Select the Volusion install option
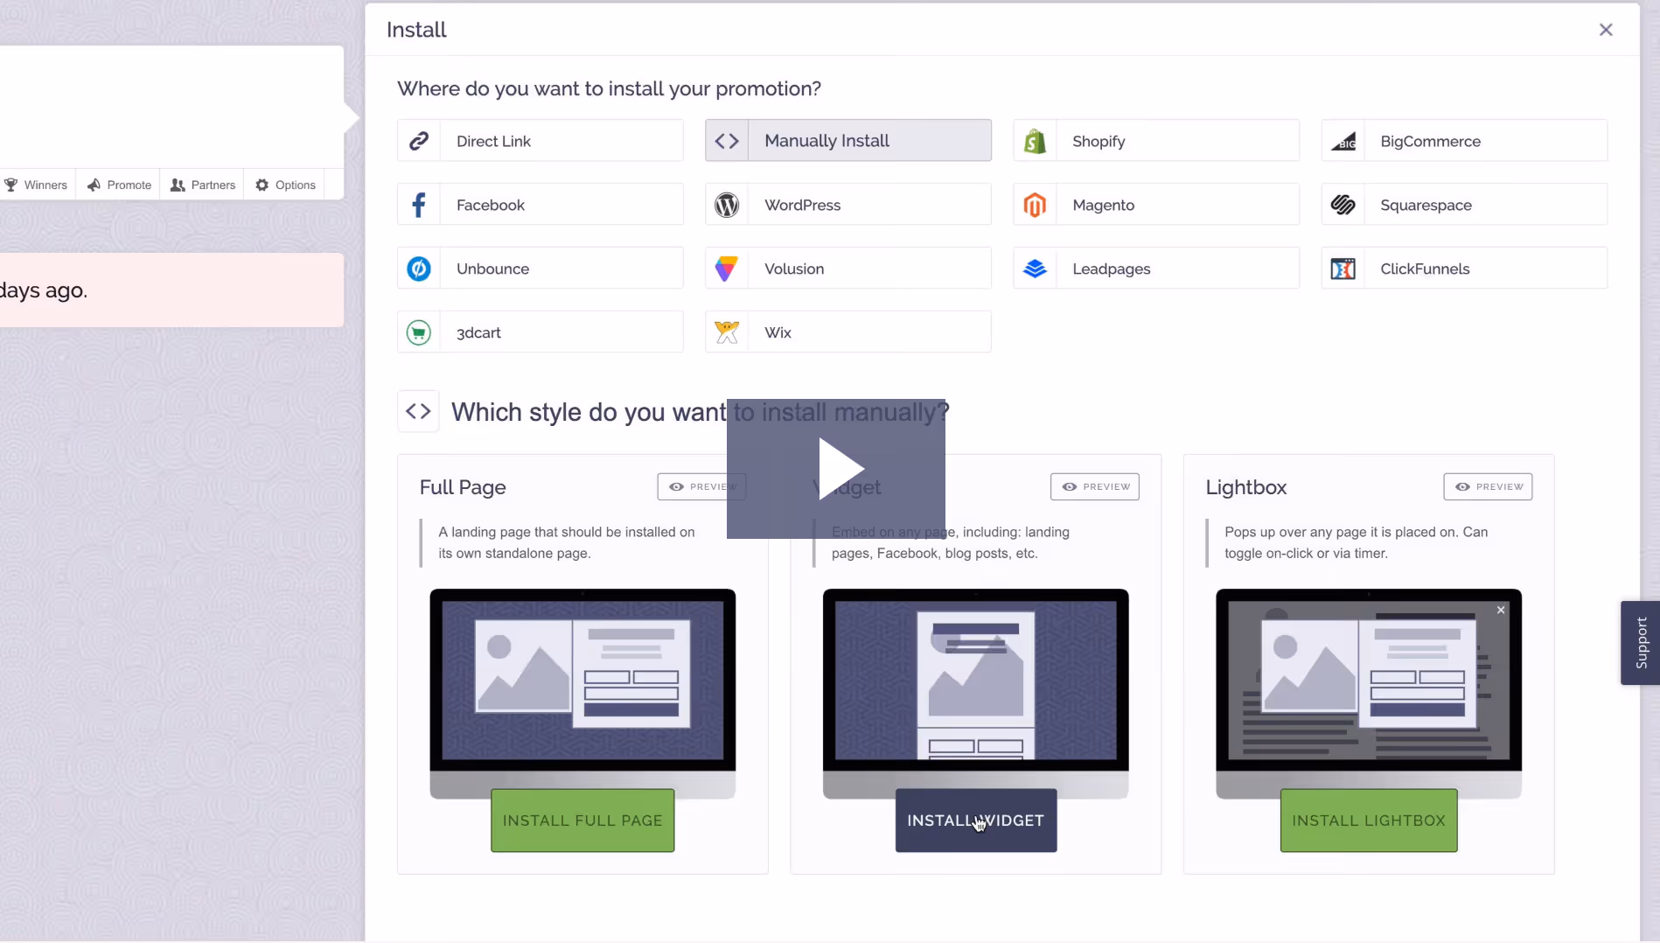This screenshot has height=943, width=1660. (x=847, y=268)
